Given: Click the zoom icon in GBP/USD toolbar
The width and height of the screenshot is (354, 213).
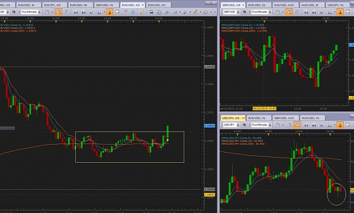Looking at the screenshot, I should [x=330, y=12].
